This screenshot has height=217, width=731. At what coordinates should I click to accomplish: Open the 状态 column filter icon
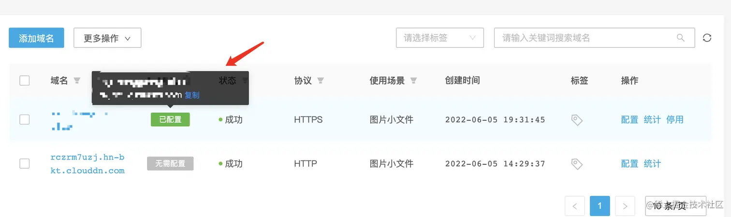click(x=245, y=81)
